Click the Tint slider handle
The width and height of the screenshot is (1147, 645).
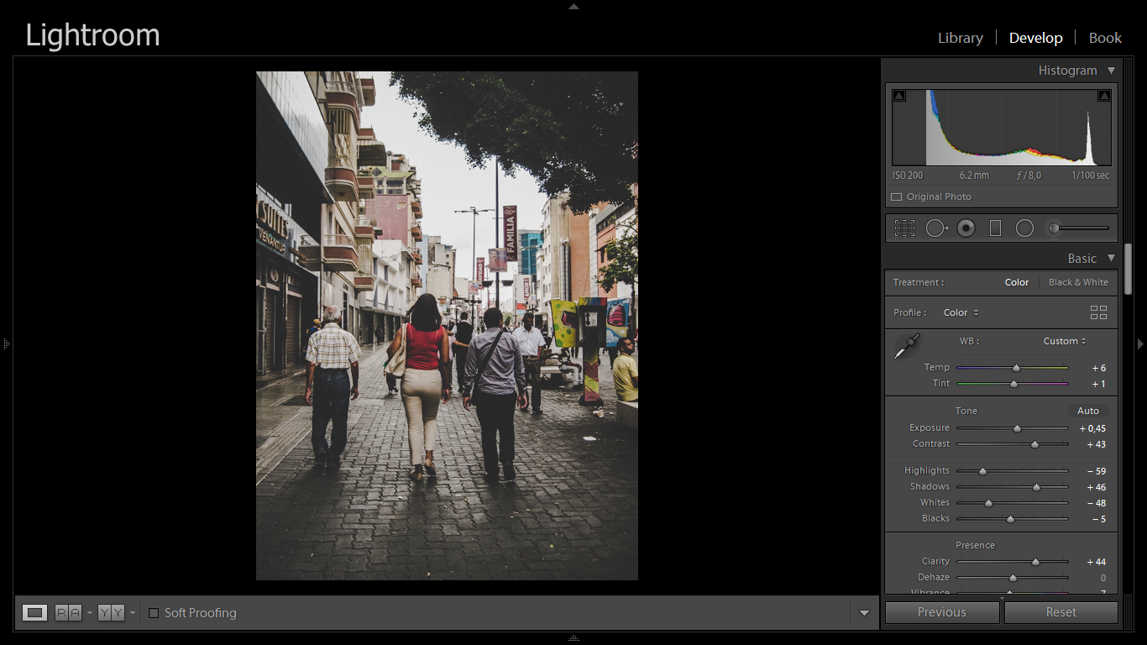click(1013, 384)
